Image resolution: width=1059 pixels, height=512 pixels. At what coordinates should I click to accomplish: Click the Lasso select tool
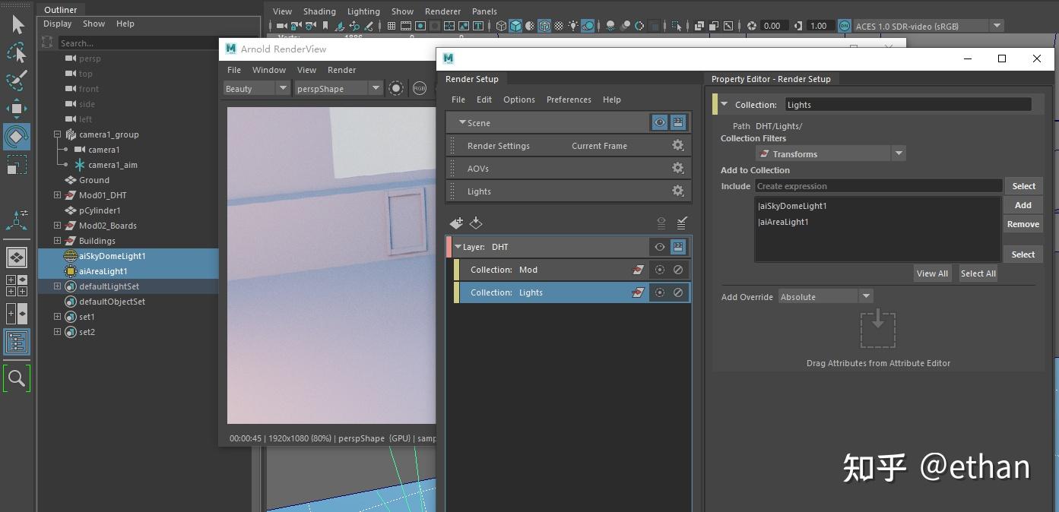(17, 52)
